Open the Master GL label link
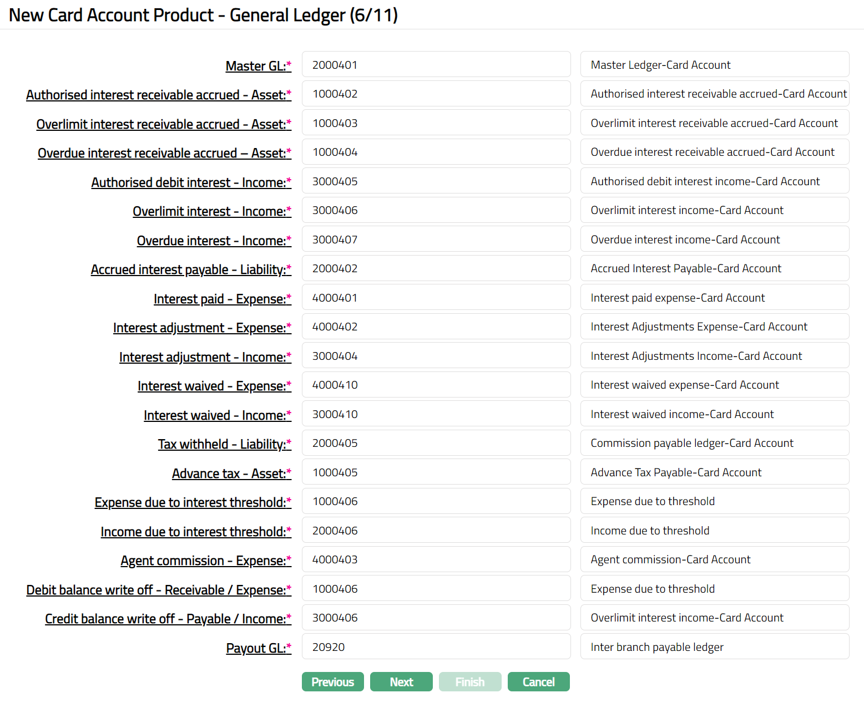This screenshot has width=864, height=708. pos(255,66)
